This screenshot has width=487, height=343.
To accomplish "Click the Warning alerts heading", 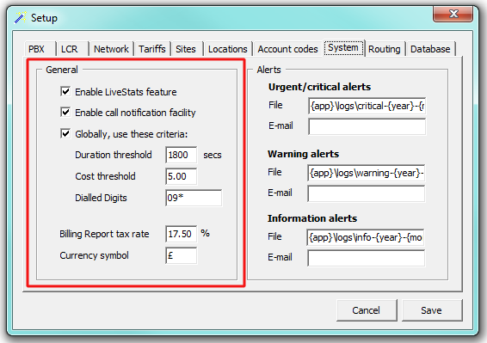I will [304, 154].
